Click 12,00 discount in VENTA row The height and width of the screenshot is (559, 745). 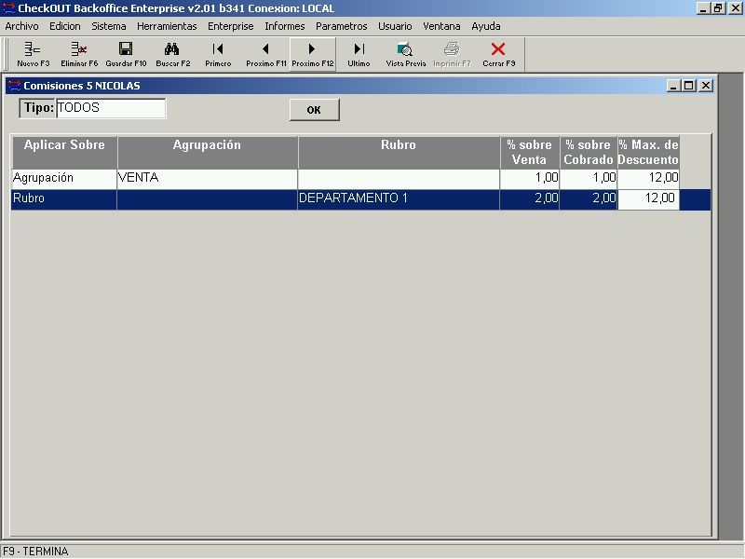(x=648, y=178)
